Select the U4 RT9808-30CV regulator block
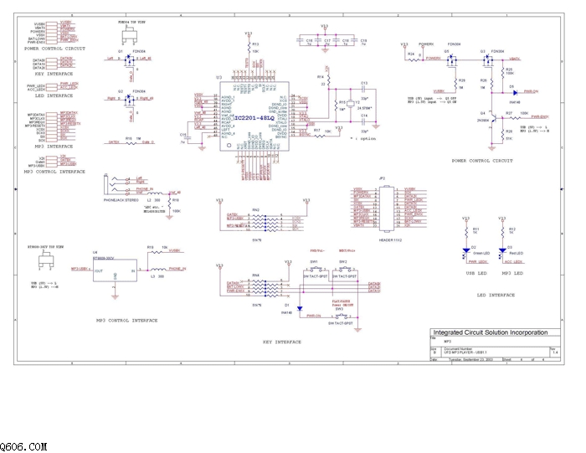586x453 pixels. pyautogui.click(x=115, y=270)
